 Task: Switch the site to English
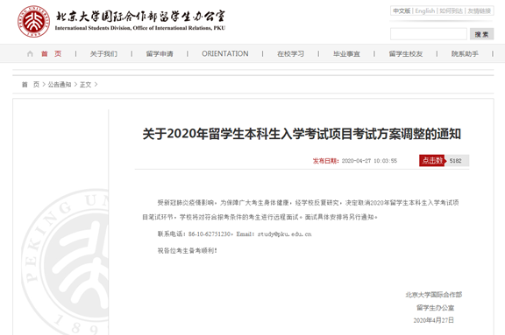[425, 10]
